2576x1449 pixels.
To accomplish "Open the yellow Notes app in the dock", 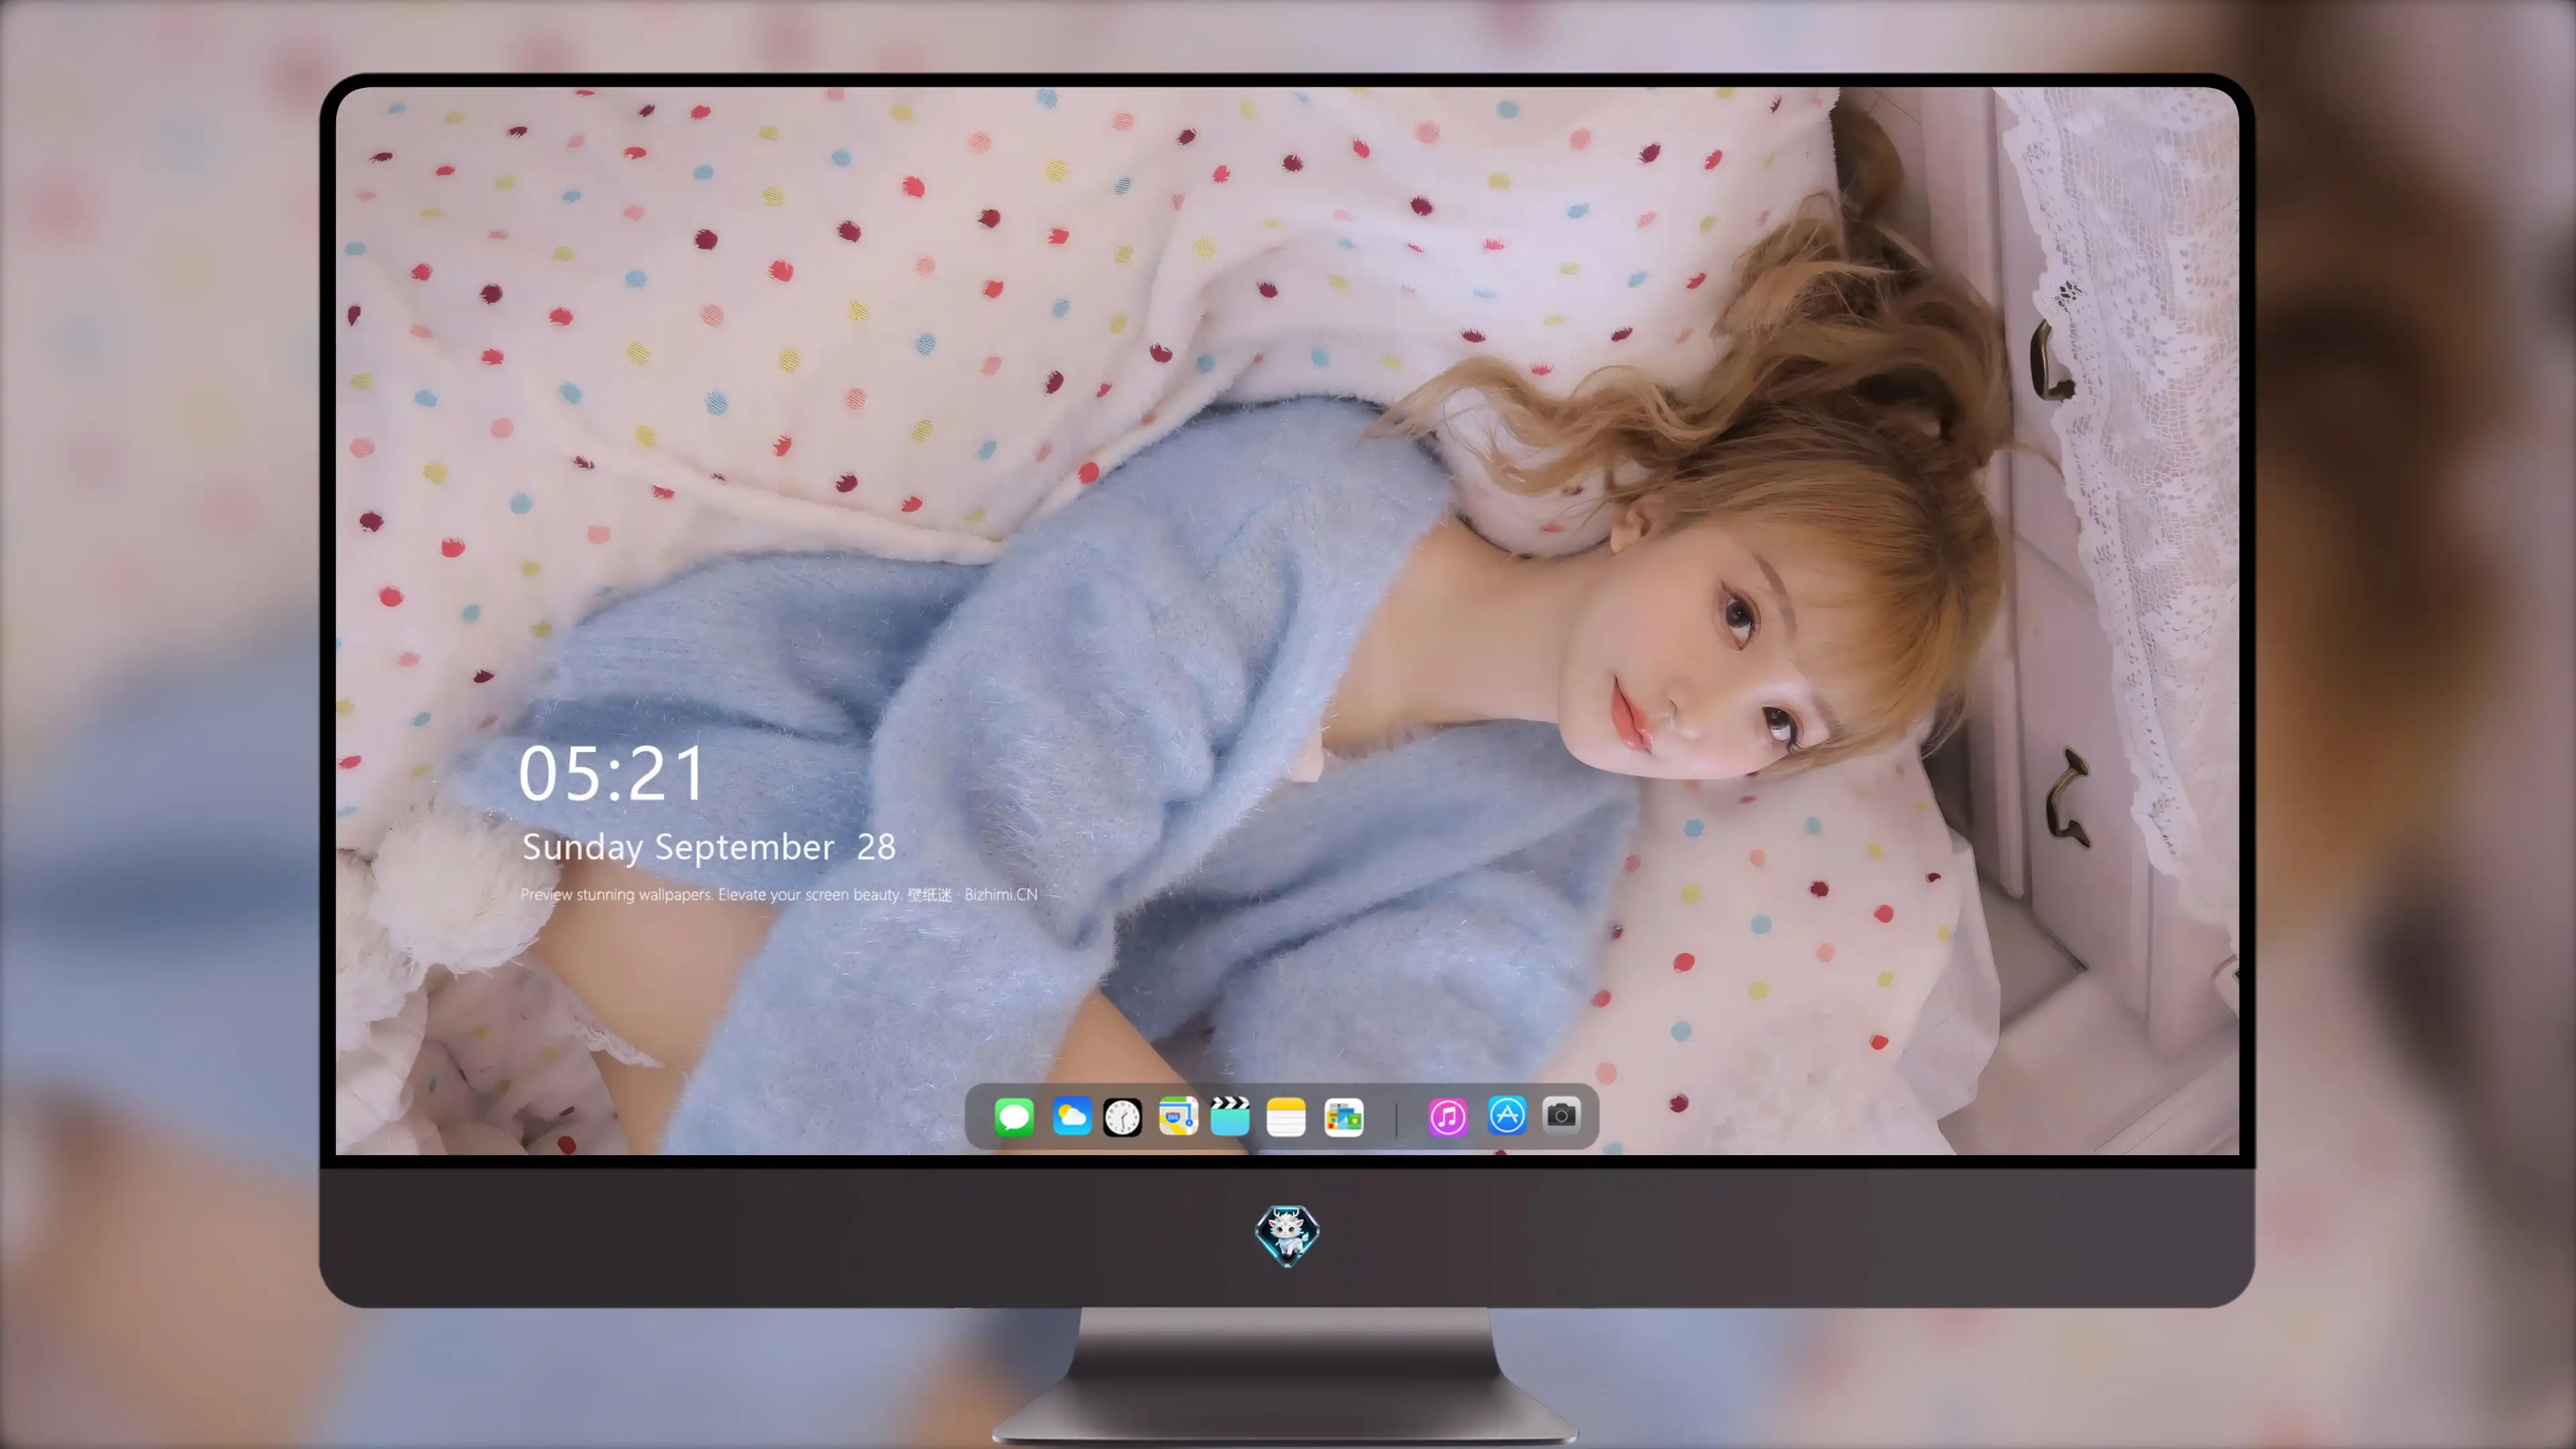I will point(1286,1117).
